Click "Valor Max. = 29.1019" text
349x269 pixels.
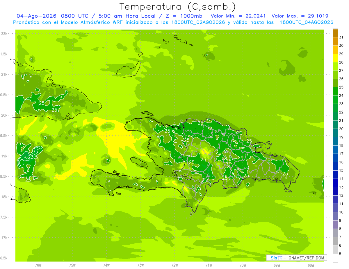coord(300,16)
